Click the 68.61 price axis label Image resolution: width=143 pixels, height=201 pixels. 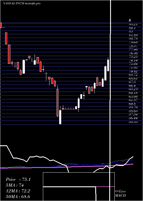click(133, 78)
